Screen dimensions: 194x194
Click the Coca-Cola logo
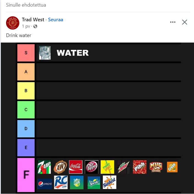(x=76, y=167)
